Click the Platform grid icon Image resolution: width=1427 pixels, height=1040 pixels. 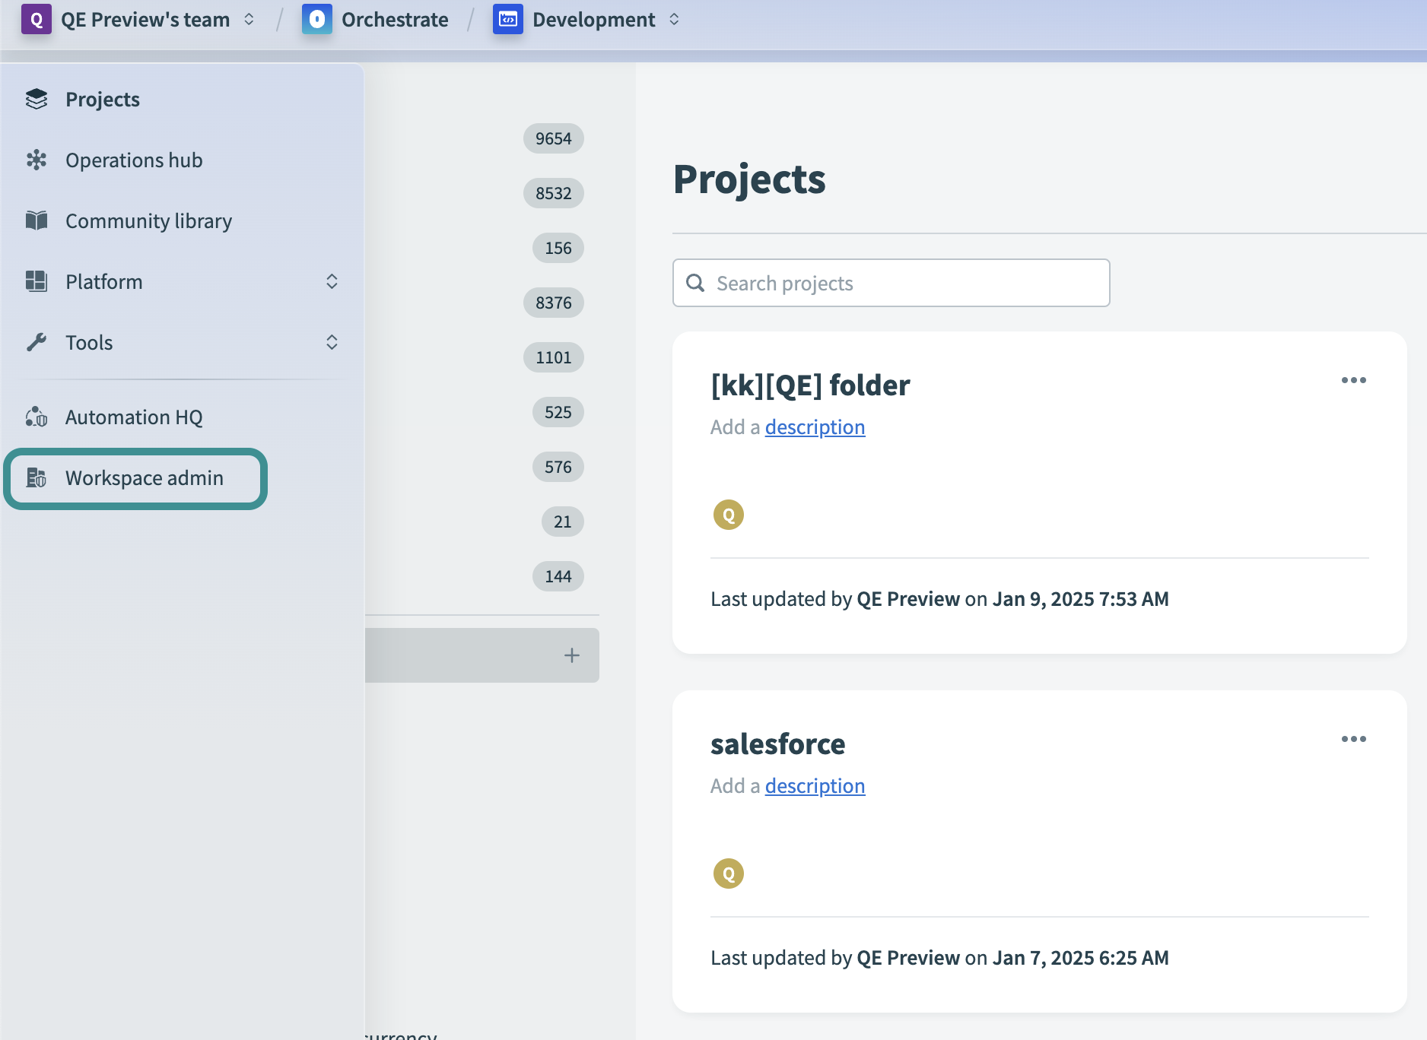click(x=37, y=281)
